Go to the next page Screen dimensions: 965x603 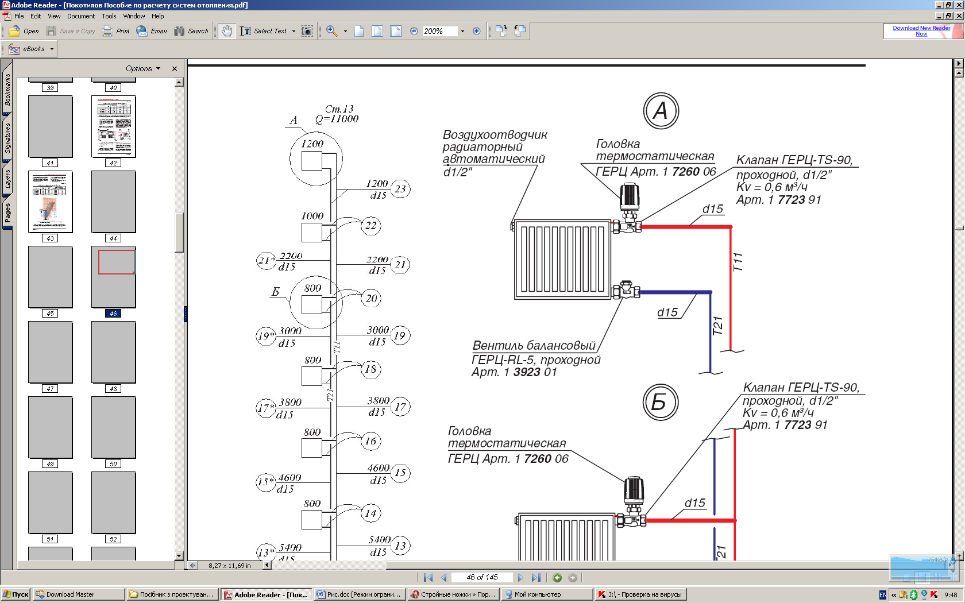tap(520, 578)
